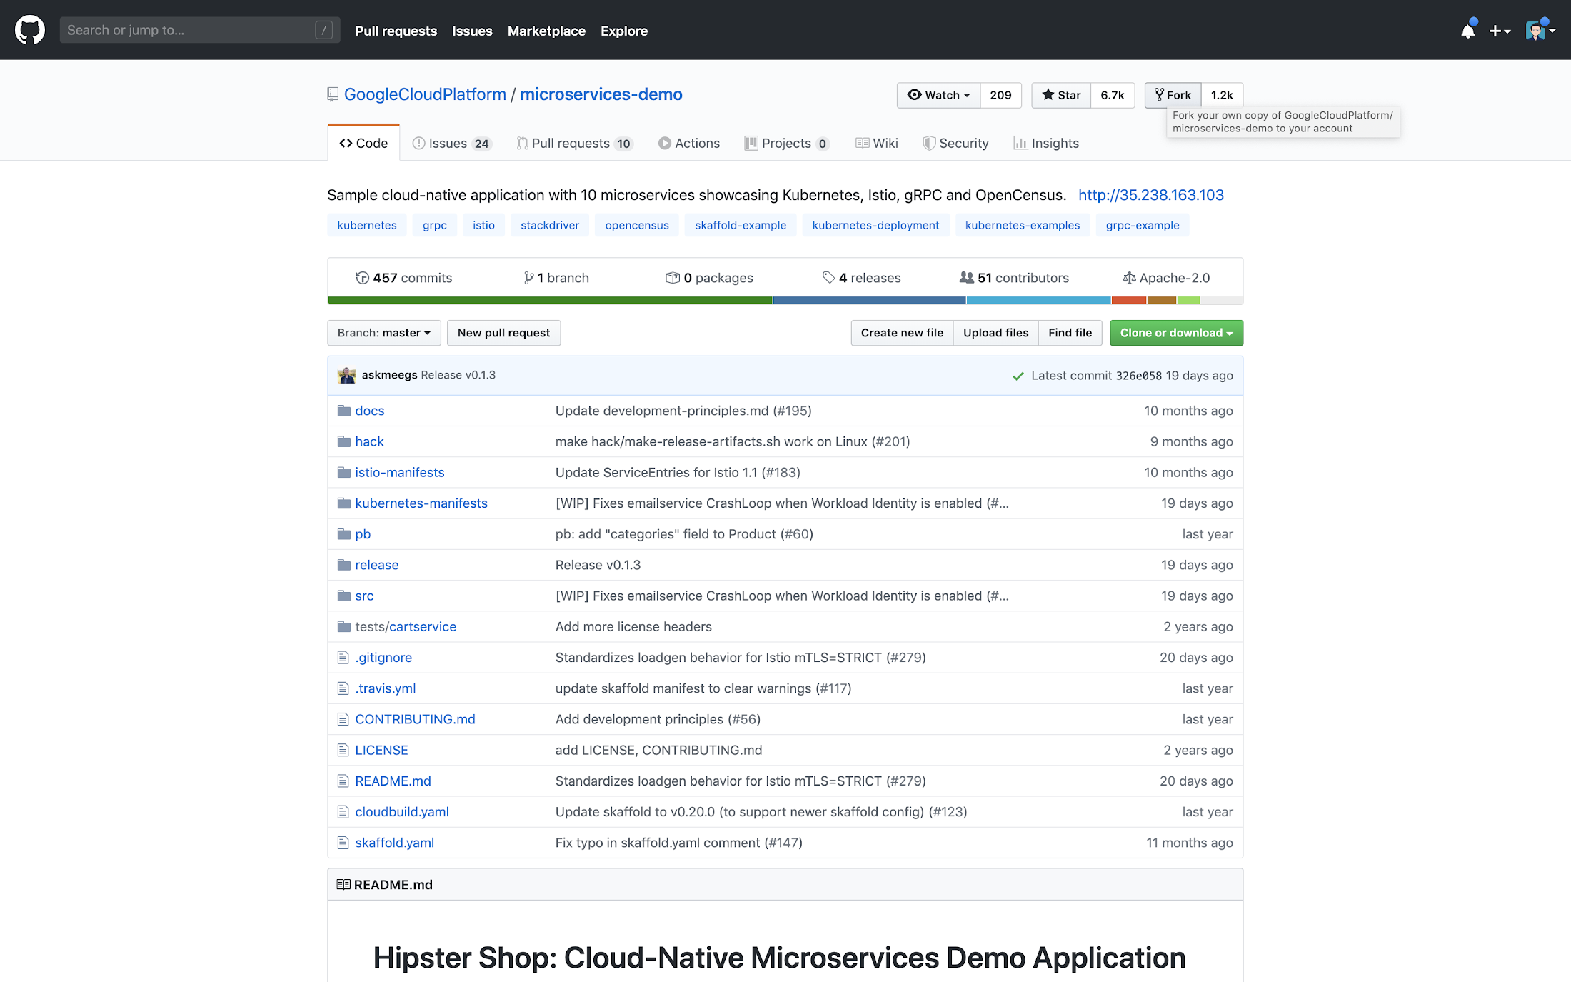Viewport: 1571px width, 982px height.
Task: Open the plus create-new dropdown
Action: (x=1500, y=31)
